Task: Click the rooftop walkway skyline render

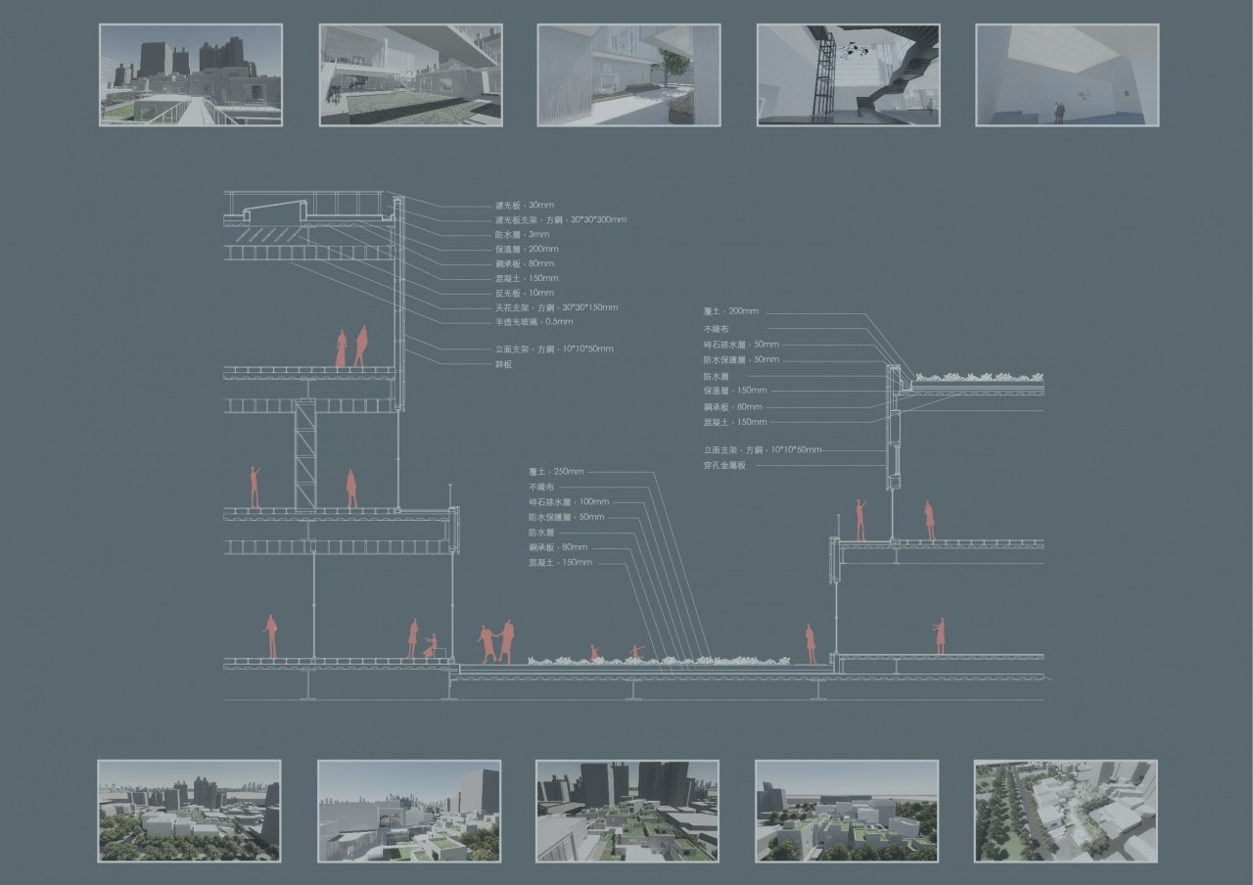Action: click(191, 75)
